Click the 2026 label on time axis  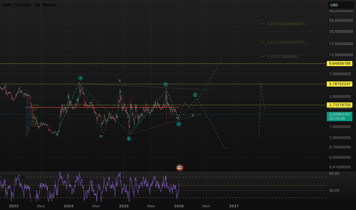pyautogui.click(x=179, y=206)
